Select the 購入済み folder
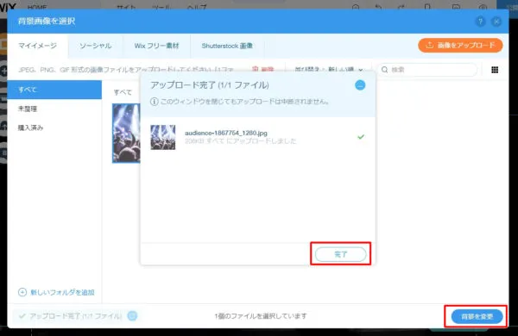The width and height of the screenshot is (518, 336). (30, 128)
